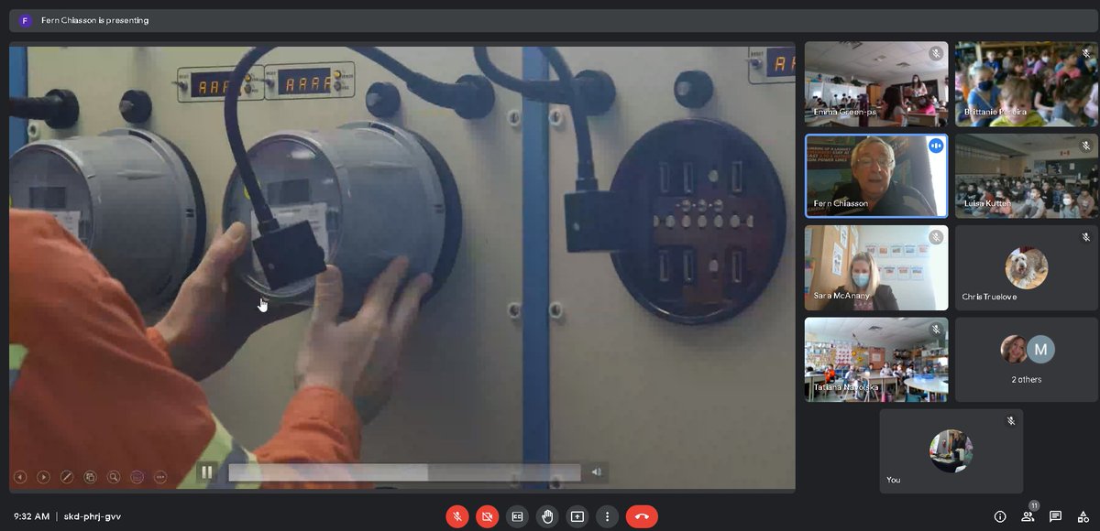Open activities shapes icon
The width and height of the screenshot is (1100, 531).
(1083, 516)
